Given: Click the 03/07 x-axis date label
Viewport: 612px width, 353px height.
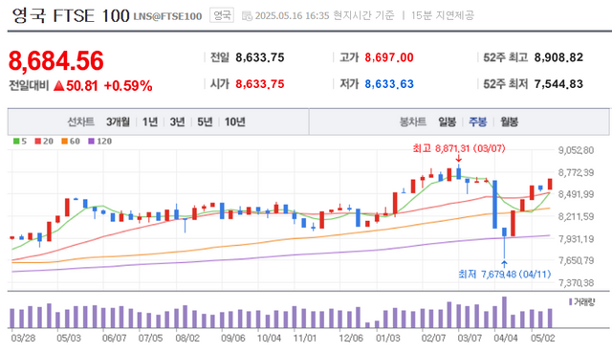Looking at the screenshot, I should pos(470,338).
